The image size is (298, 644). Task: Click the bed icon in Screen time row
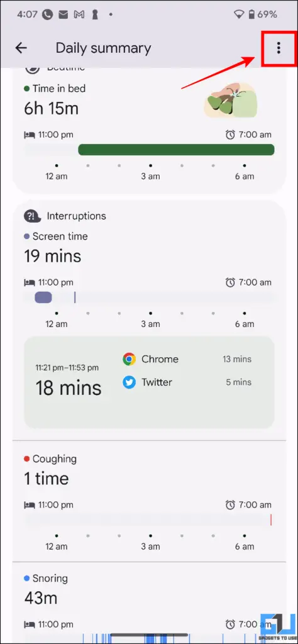point(29,282)
